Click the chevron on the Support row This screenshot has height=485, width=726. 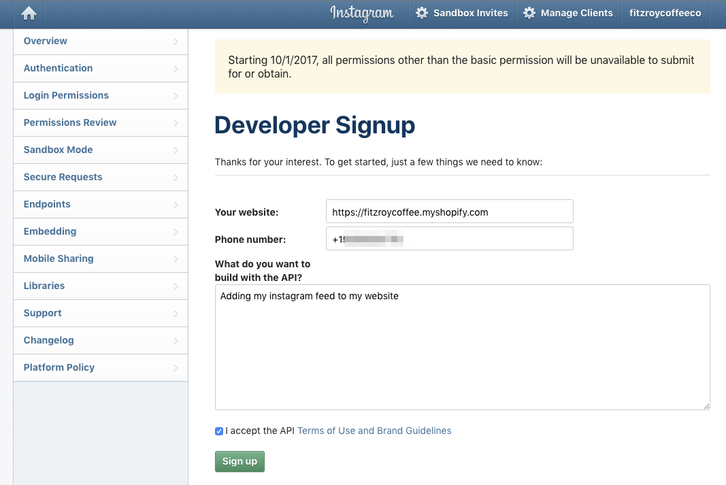tap(176, 314)
